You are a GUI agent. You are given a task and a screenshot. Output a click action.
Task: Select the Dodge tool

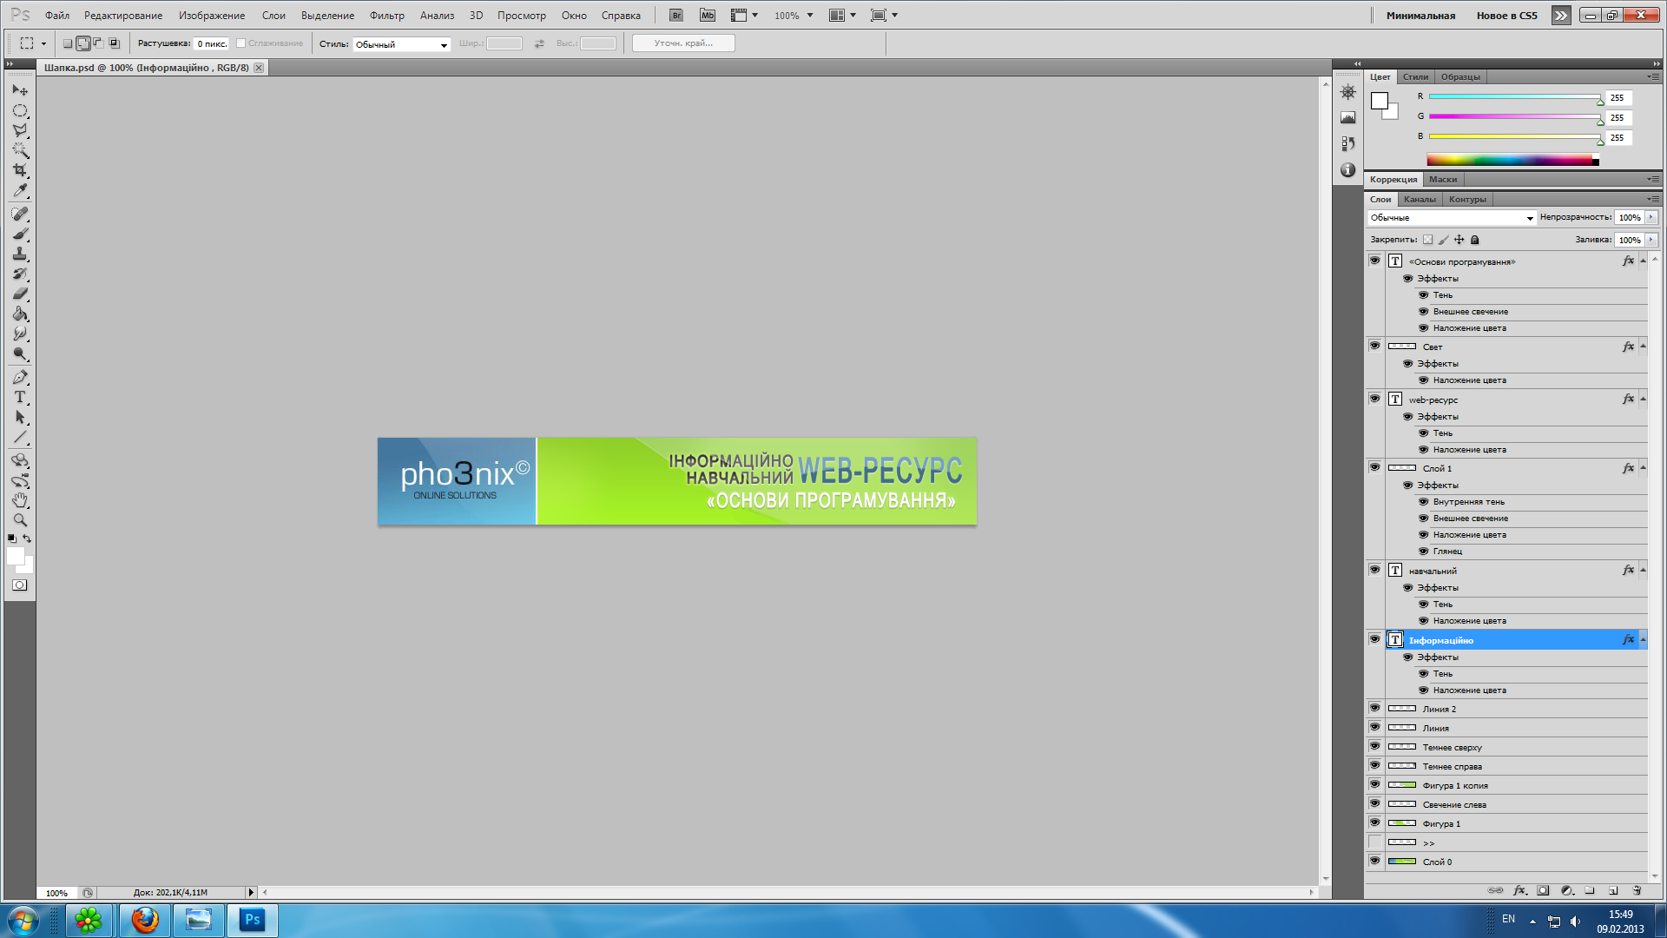(19, 353)
